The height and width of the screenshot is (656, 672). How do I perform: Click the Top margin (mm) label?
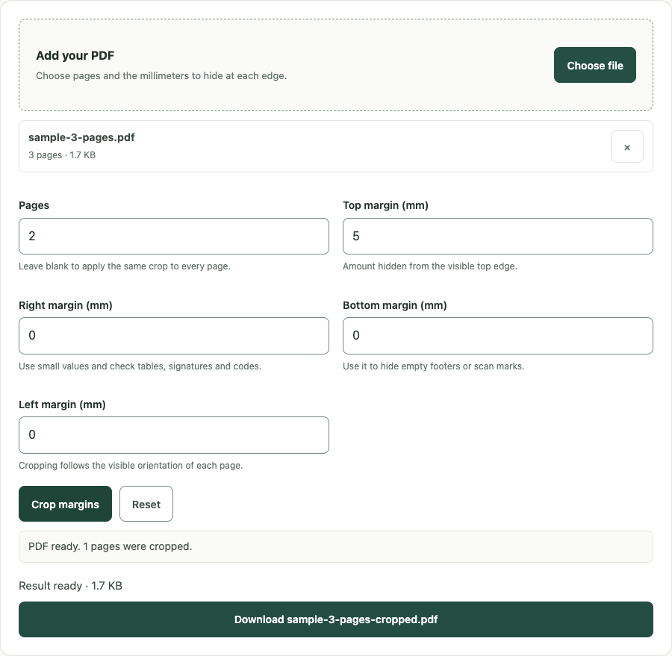(x=386, y=205)
